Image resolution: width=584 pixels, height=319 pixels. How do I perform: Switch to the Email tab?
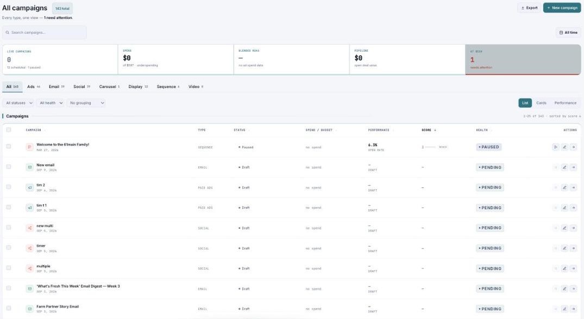click(x=56, y=86)
